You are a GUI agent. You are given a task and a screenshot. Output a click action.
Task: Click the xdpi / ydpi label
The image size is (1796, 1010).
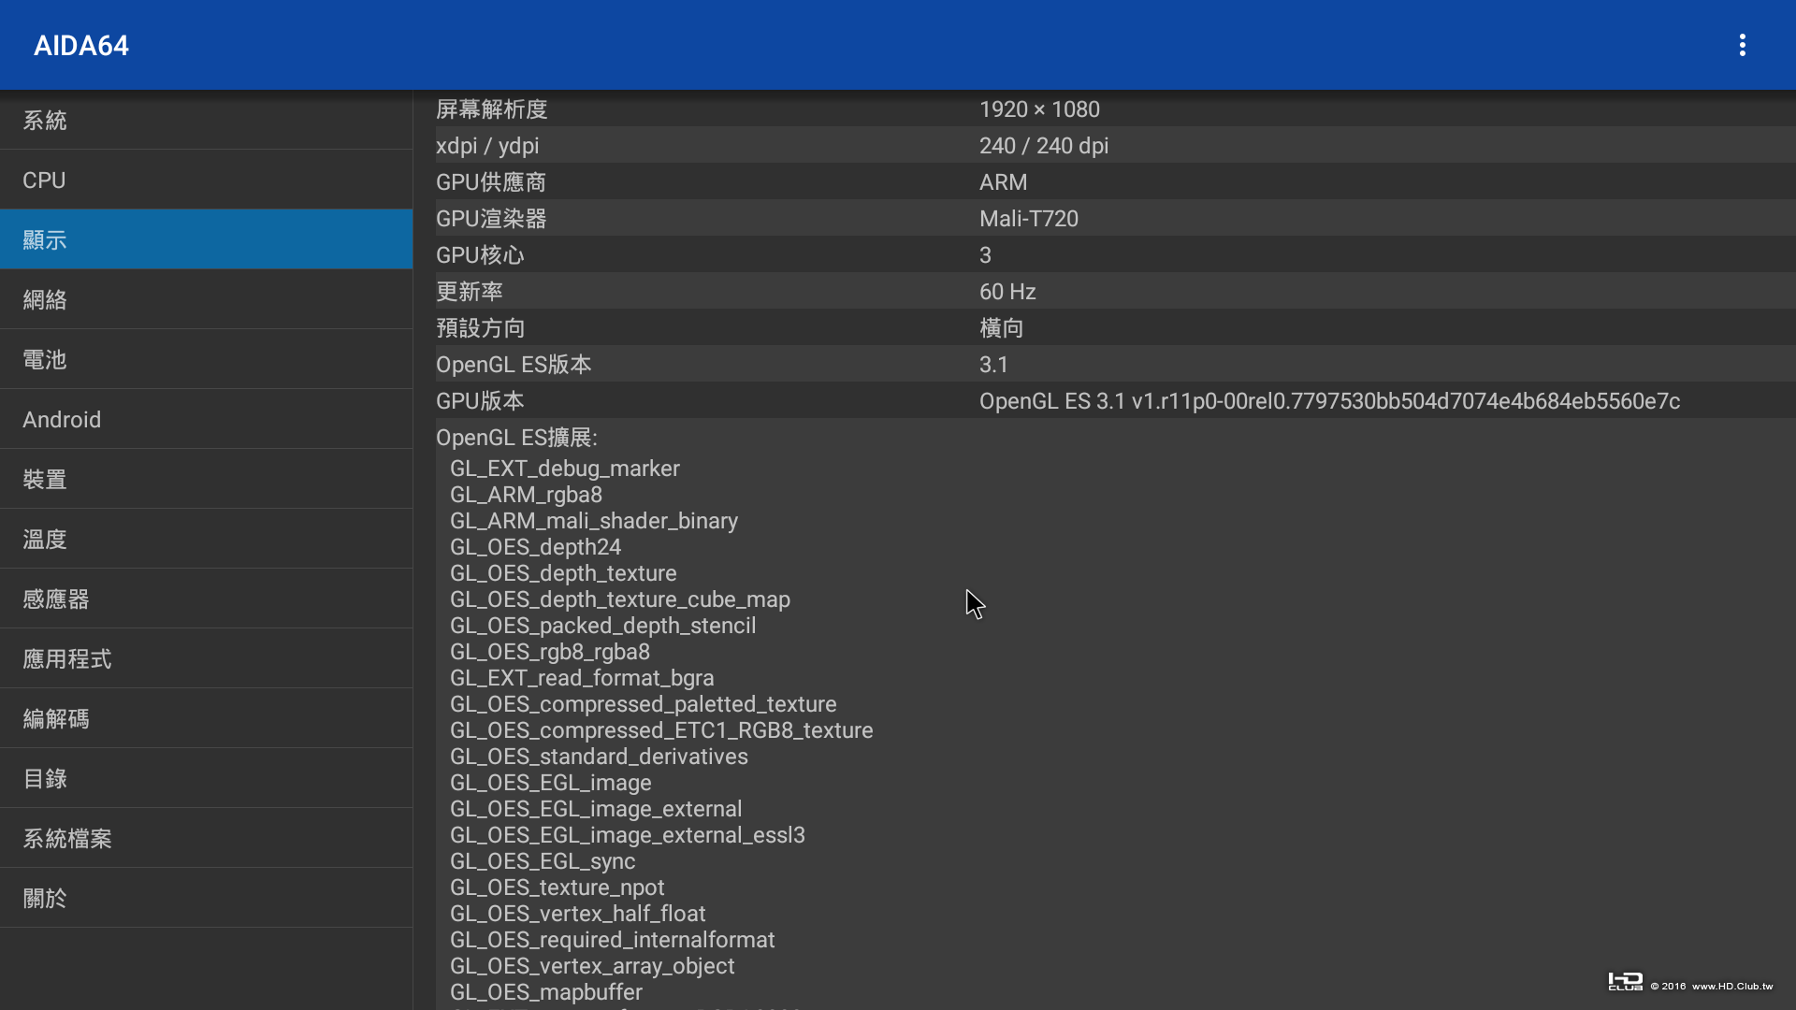point(487,146)
